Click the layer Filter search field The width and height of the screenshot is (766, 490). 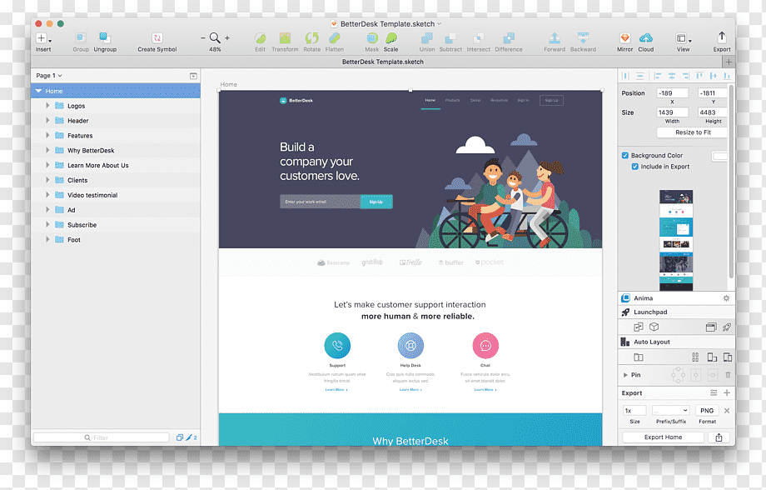[x=101, y=437]
